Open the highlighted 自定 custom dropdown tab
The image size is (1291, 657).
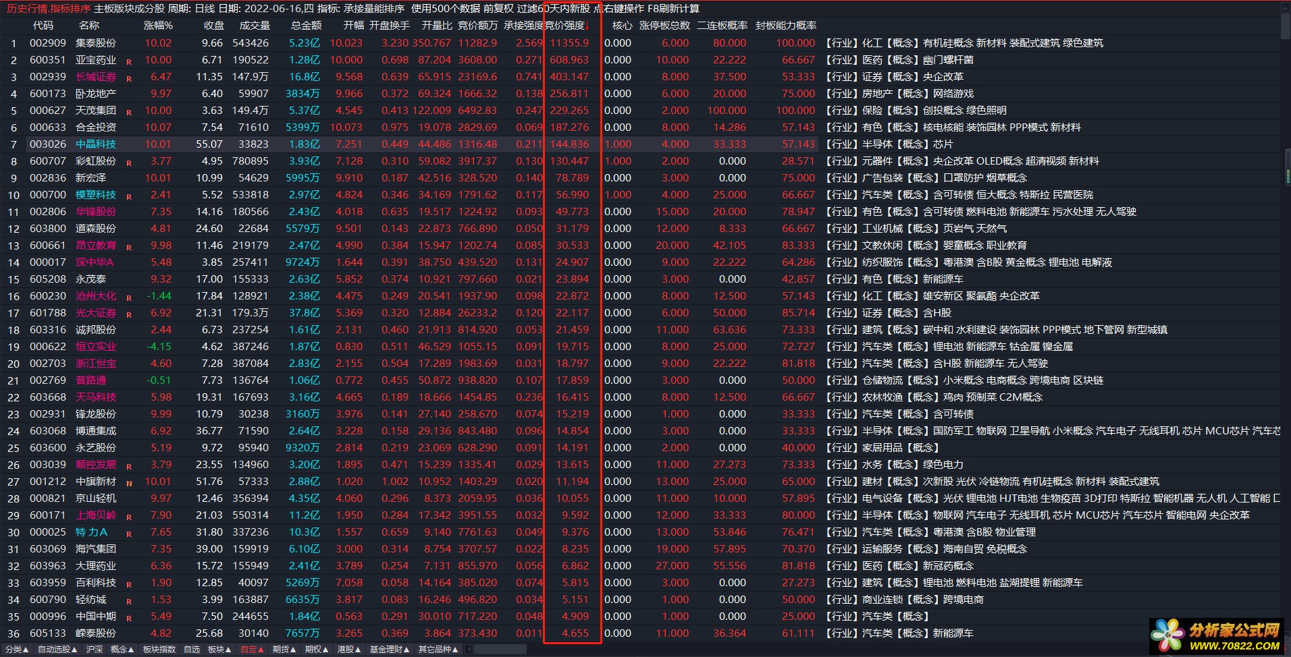(x=252, y=650)
